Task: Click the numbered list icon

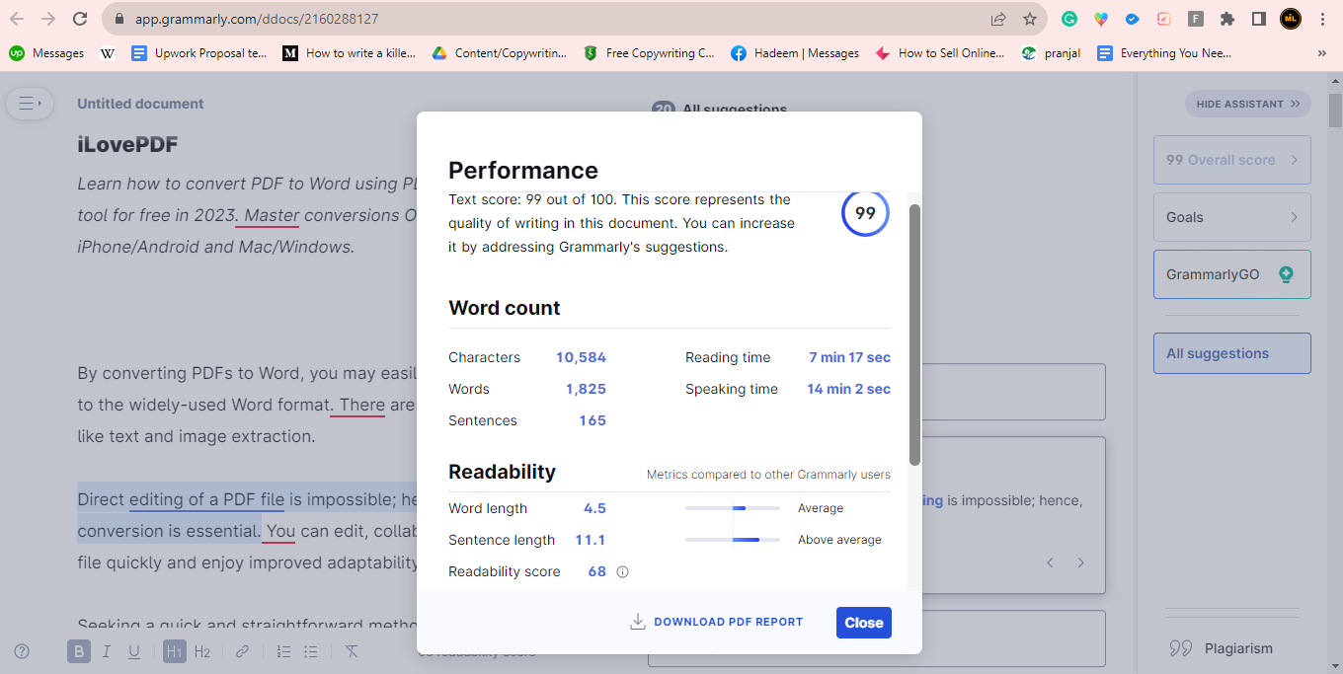Action: tap(283, 651)
